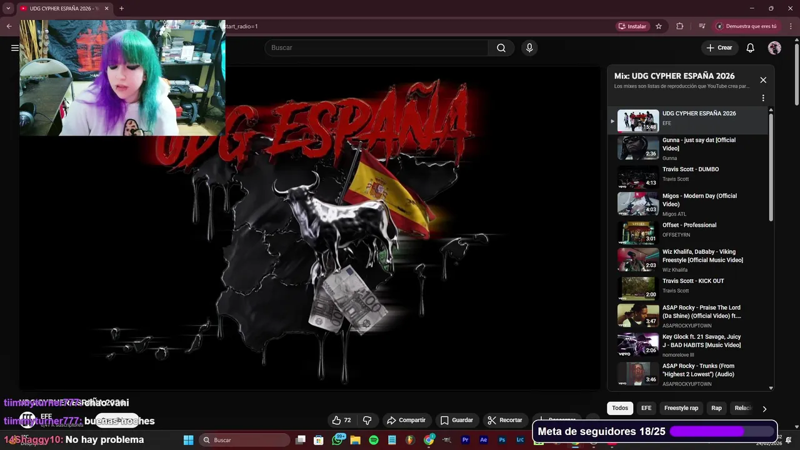
Task: Launch After Effects from the taskbar
Action: point(483,440)
